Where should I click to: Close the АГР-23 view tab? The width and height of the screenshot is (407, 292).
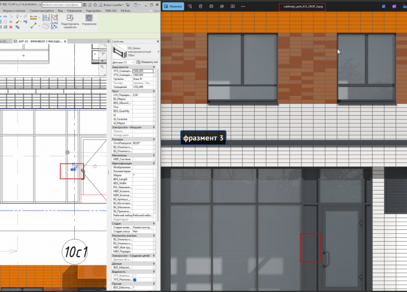click(x=65, y=41)
